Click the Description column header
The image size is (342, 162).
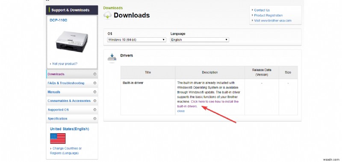[210, 72]
